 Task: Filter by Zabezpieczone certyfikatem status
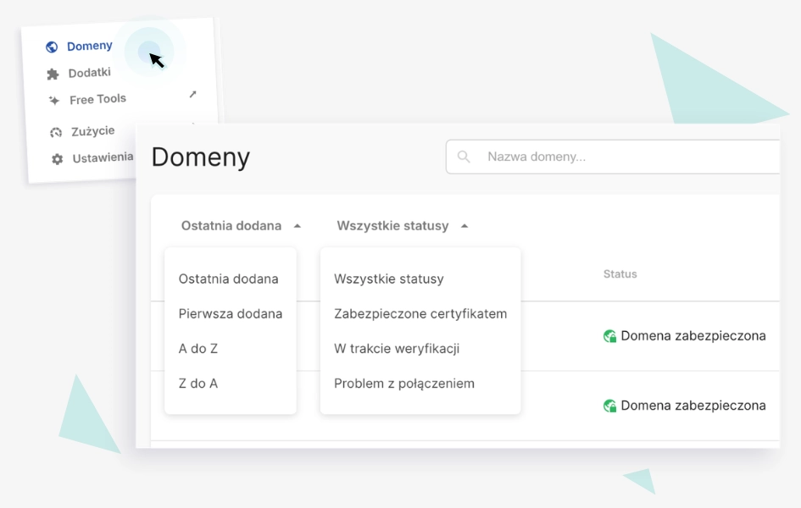click(x=420, y=313)
